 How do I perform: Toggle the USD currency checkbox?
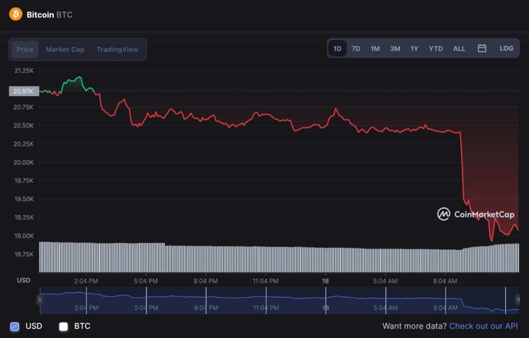14,326
